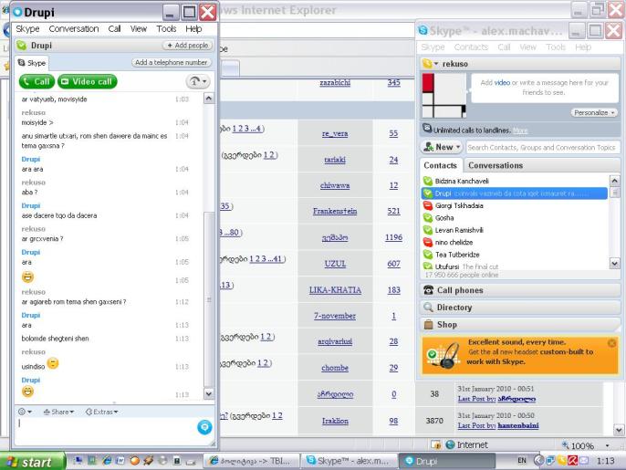
Task: Close the headset advertisement banner
Action: tap(611, 343)
